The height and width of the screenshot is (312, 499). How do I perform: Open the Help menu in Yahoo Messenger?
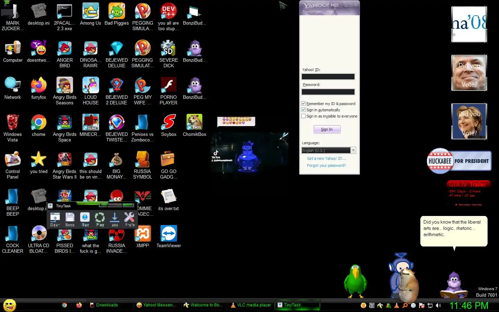coord(330,11)
